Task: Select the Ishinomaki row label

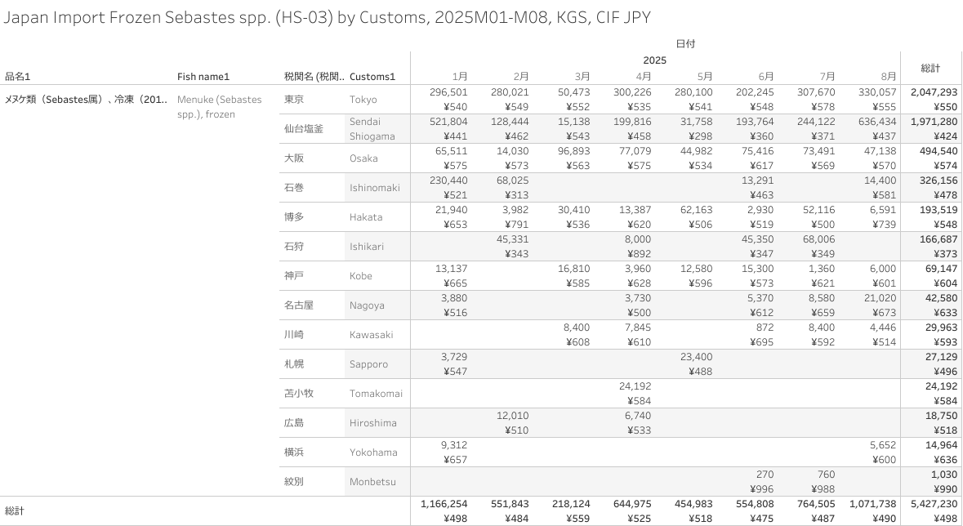Action: (x=375, y=188)
